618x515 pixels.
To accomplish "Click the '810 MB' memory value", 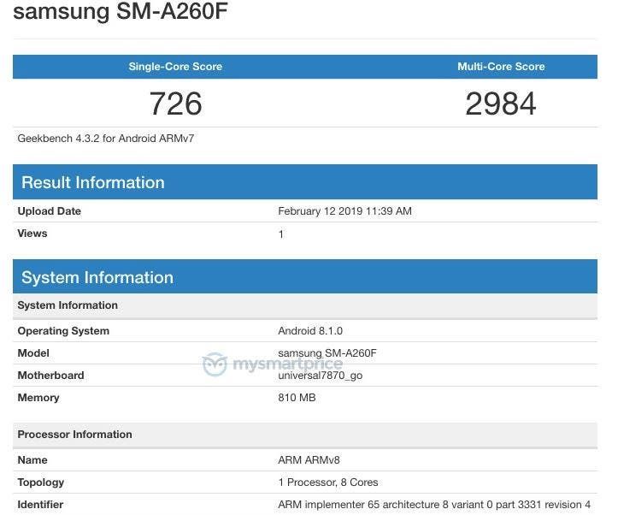I will coord(297,398).
